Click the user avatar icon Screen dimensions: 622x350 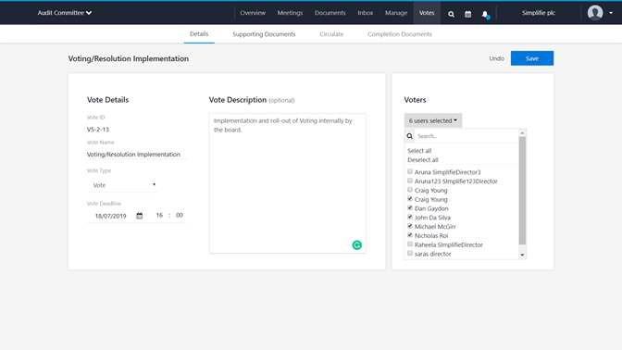[595, 13]
